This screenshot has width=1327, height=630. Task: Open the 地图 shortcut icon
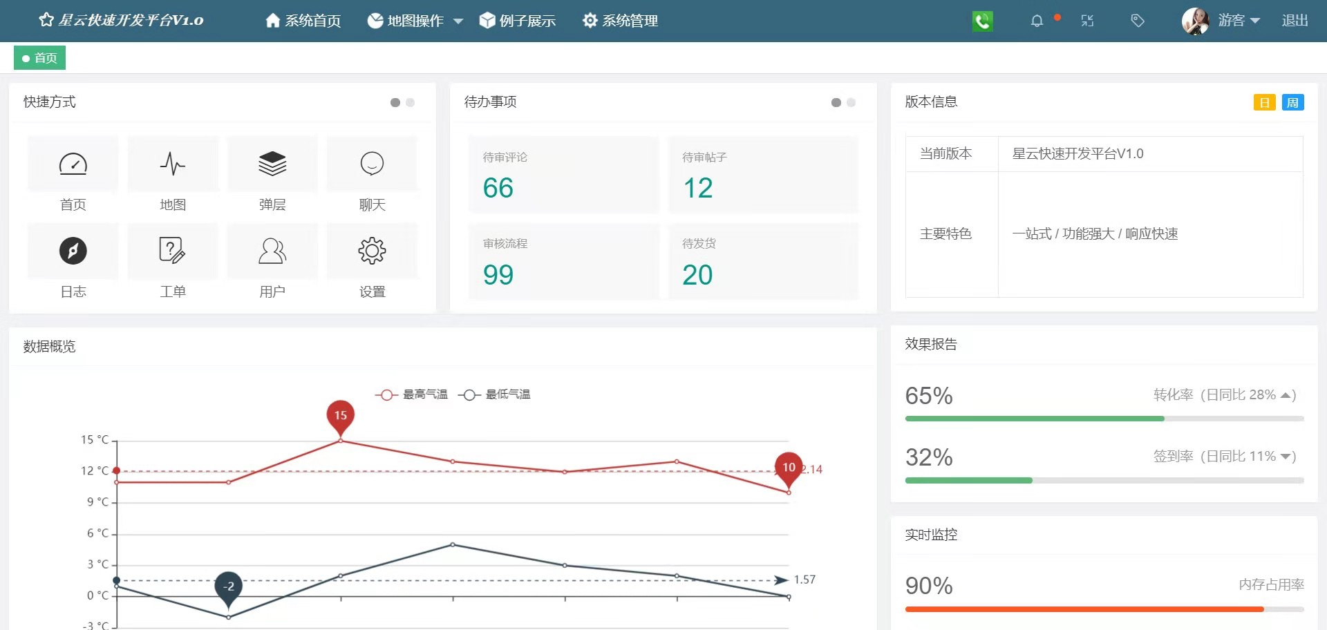[173, 164]
